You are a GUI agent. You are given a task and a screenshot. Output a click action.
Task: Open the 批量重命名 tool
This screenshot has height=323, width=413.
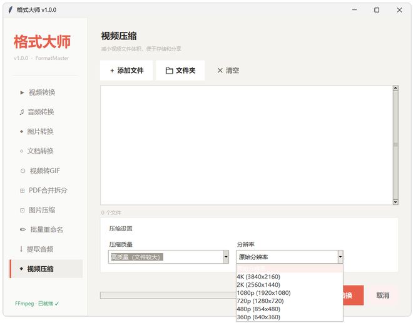pyautogui.click(x=46, y=230)
